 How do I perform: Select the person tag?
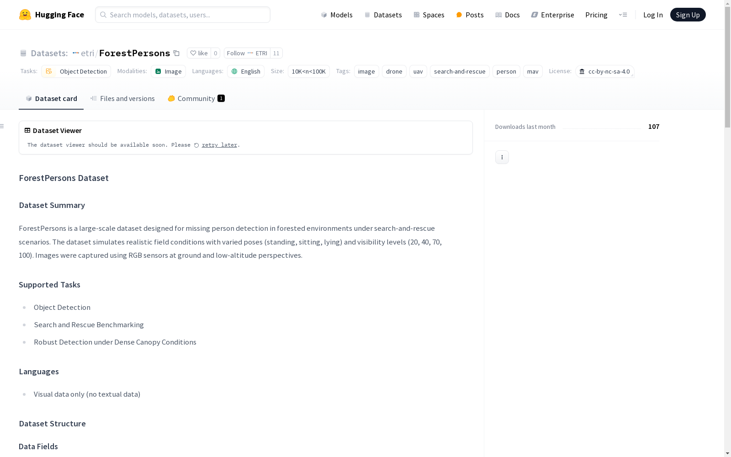pyautogui.click(x=506, y=71)
